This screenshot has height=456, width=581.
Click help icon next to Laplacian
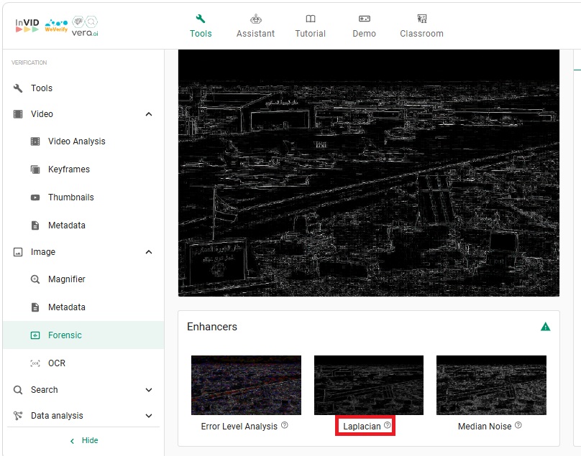[387, 425]
